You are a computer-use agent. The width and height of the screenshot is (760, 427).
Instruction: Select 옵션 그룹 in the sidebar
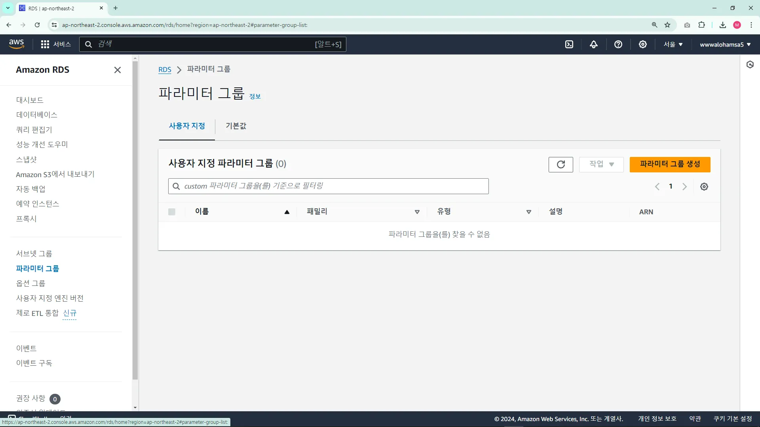pos(31,283)
